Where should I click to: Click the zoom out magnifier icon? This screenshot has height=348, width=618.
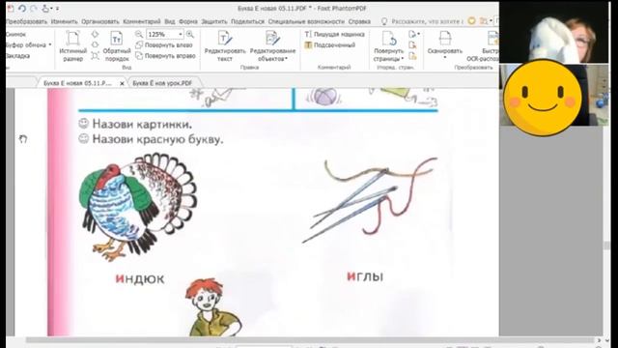pyautogui.click(x=139, y=35)
